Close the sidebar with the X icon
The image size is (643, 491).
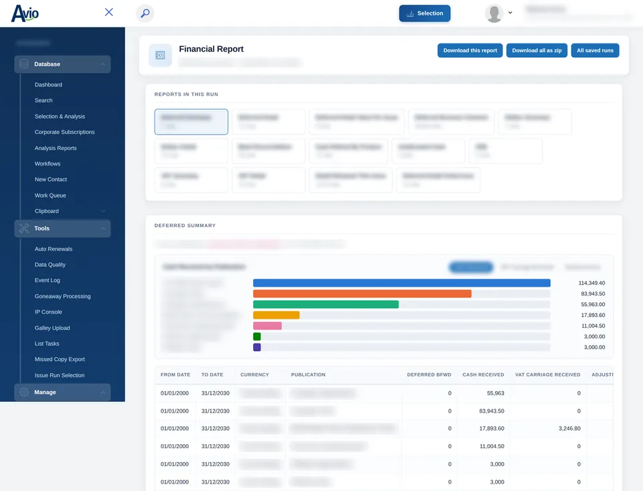109,12
